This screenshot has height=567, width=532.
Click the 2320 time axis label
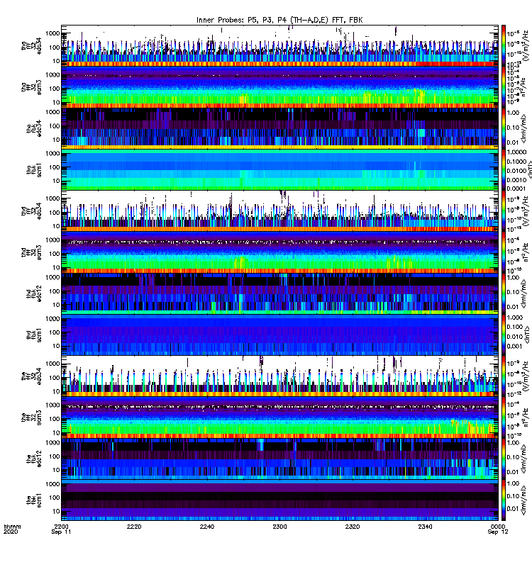353,527
